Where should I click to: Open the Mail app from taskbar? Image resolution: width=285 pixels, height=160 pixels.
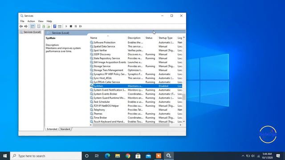(148, 156)
